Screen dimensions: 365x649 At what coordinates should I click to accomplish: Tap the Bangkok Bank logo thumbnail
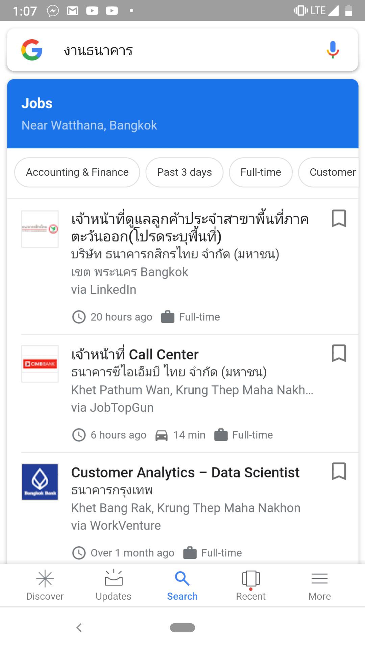coord(40,482)
